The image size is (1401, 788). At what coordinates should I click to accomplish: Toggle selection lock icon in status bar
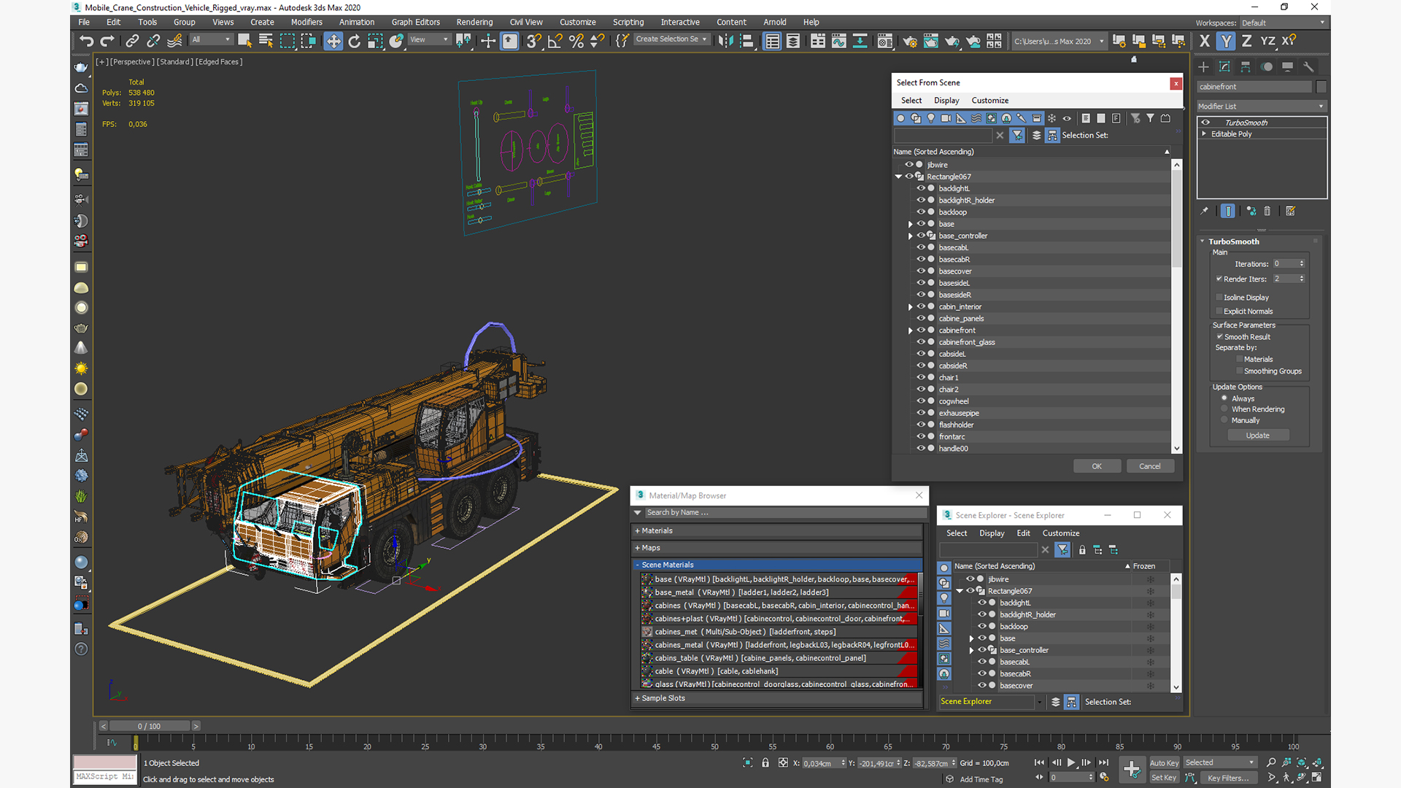[765, 762]
